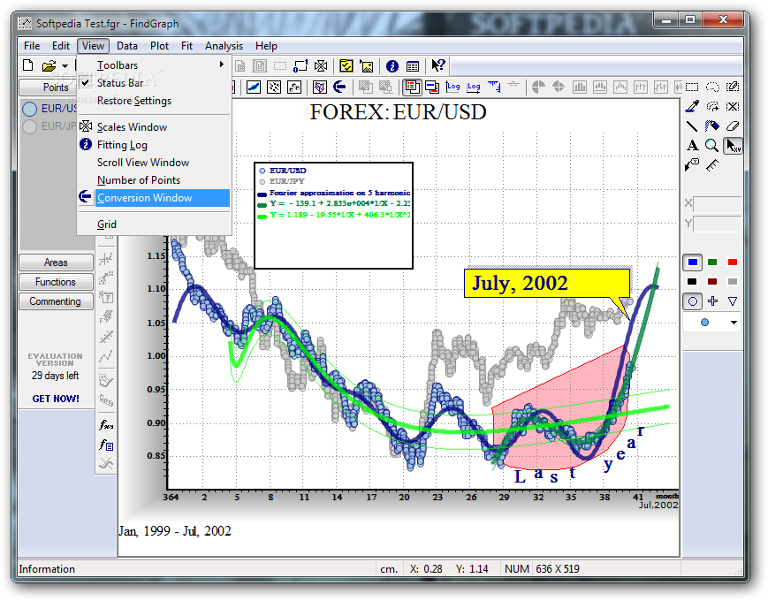Image resolution: width=768 pixels, height=601 pixels.
Task: Open the point style dropdown
Action: point(734,323)
